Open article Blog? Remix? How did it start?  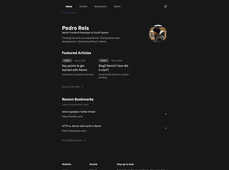(113, 68)
